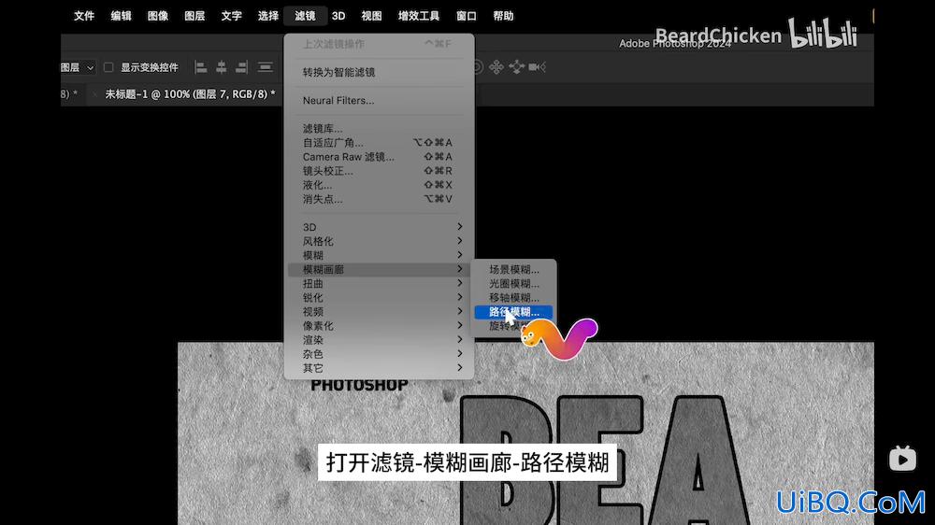Open 液化... filter
This screenshot has width=935, height=525.
(x=381, y=185)
